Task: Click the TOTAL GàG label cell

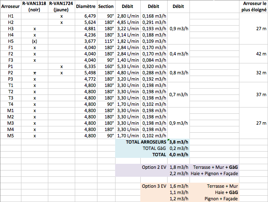Action: click(x=154, y=148)
